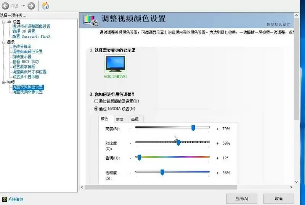Click the 12° hue value
Viewport: 305px width, 205px height.
click(225, 158)
